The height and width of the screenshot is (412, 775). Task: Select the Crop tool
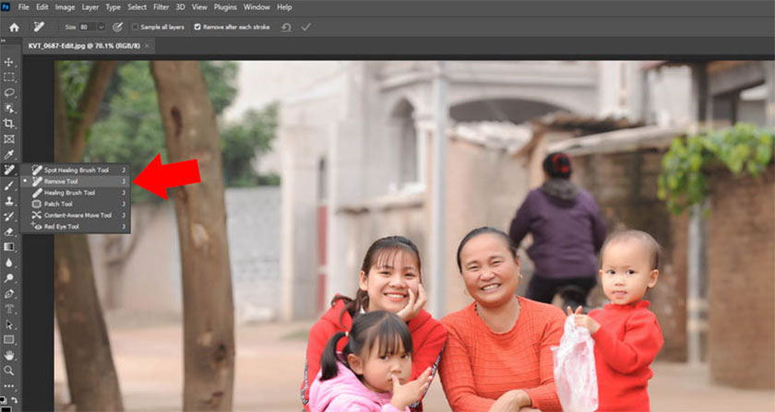pyautogui.click(x=9, y=124)
